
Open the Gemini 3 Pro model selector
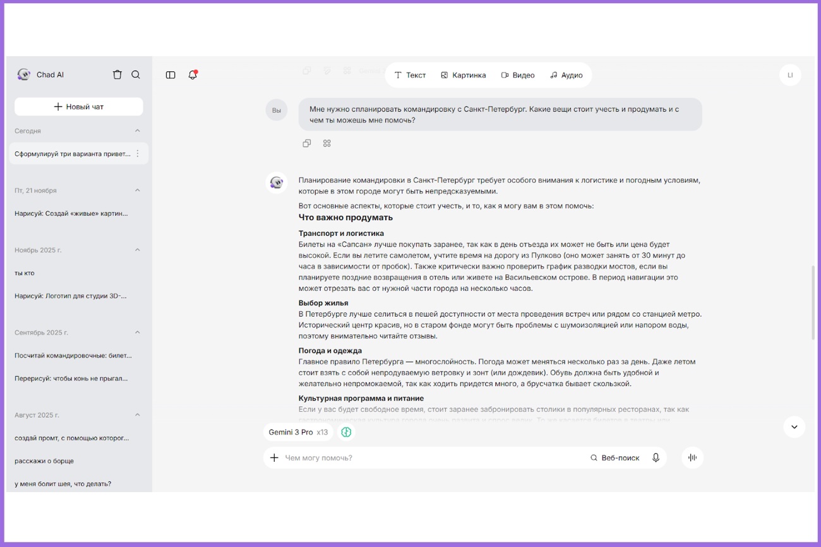(x=297, y=432)
